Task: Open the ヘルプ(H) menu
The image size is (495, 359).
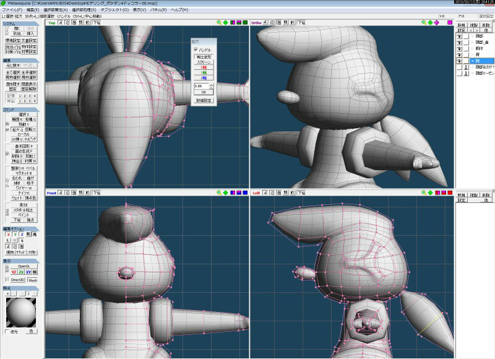Action: (x=179, y=10)
